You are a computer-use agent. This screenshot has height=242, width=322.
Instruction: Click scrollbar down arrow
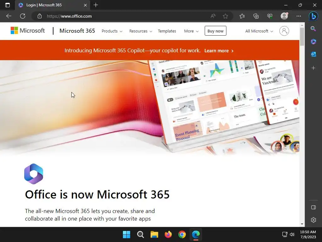point(302,224)
